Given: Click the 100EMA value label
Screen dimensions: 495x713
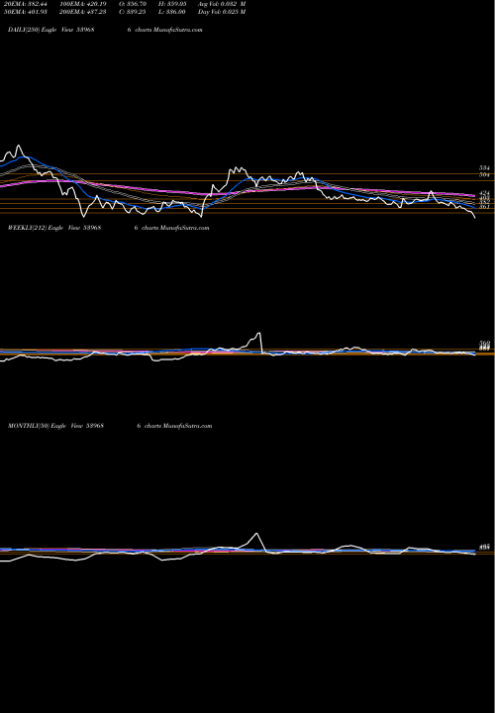Looking at the screenshot, I should tap(83, 4).
